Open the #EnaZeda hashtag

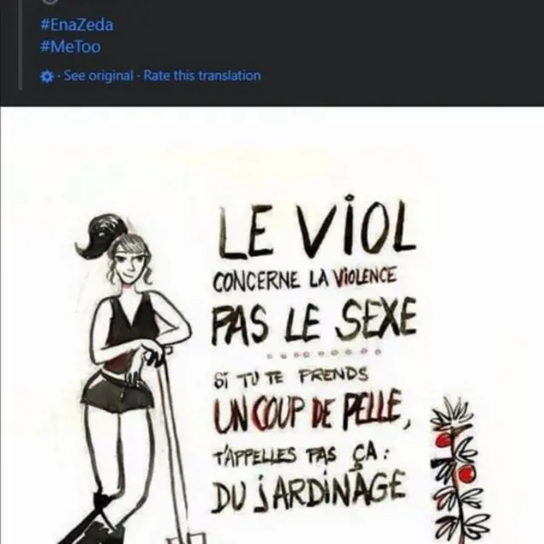(76, 25)
